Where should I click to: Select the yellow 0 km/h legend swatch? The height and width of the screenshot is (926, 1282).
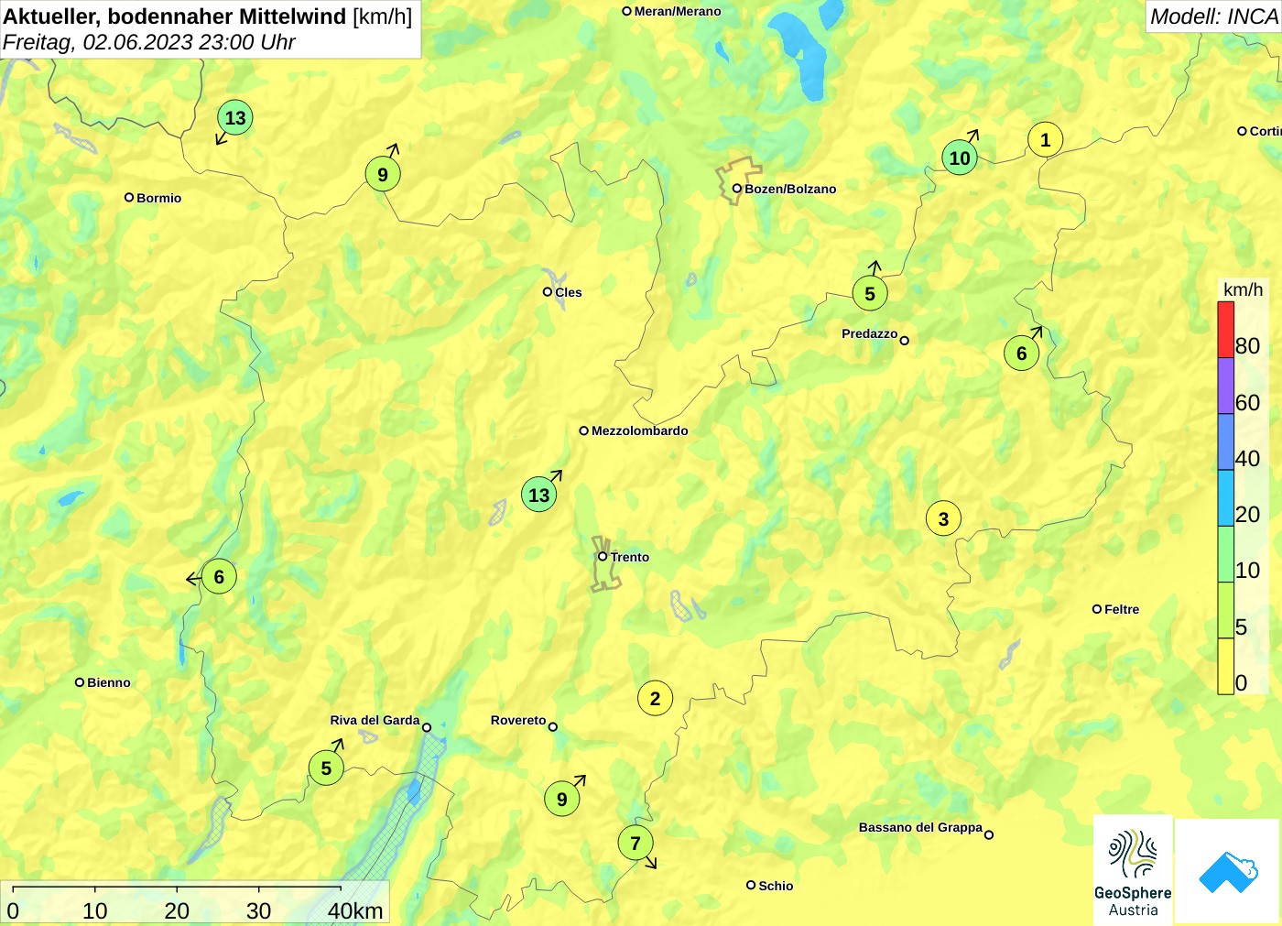coord(1225,666)
